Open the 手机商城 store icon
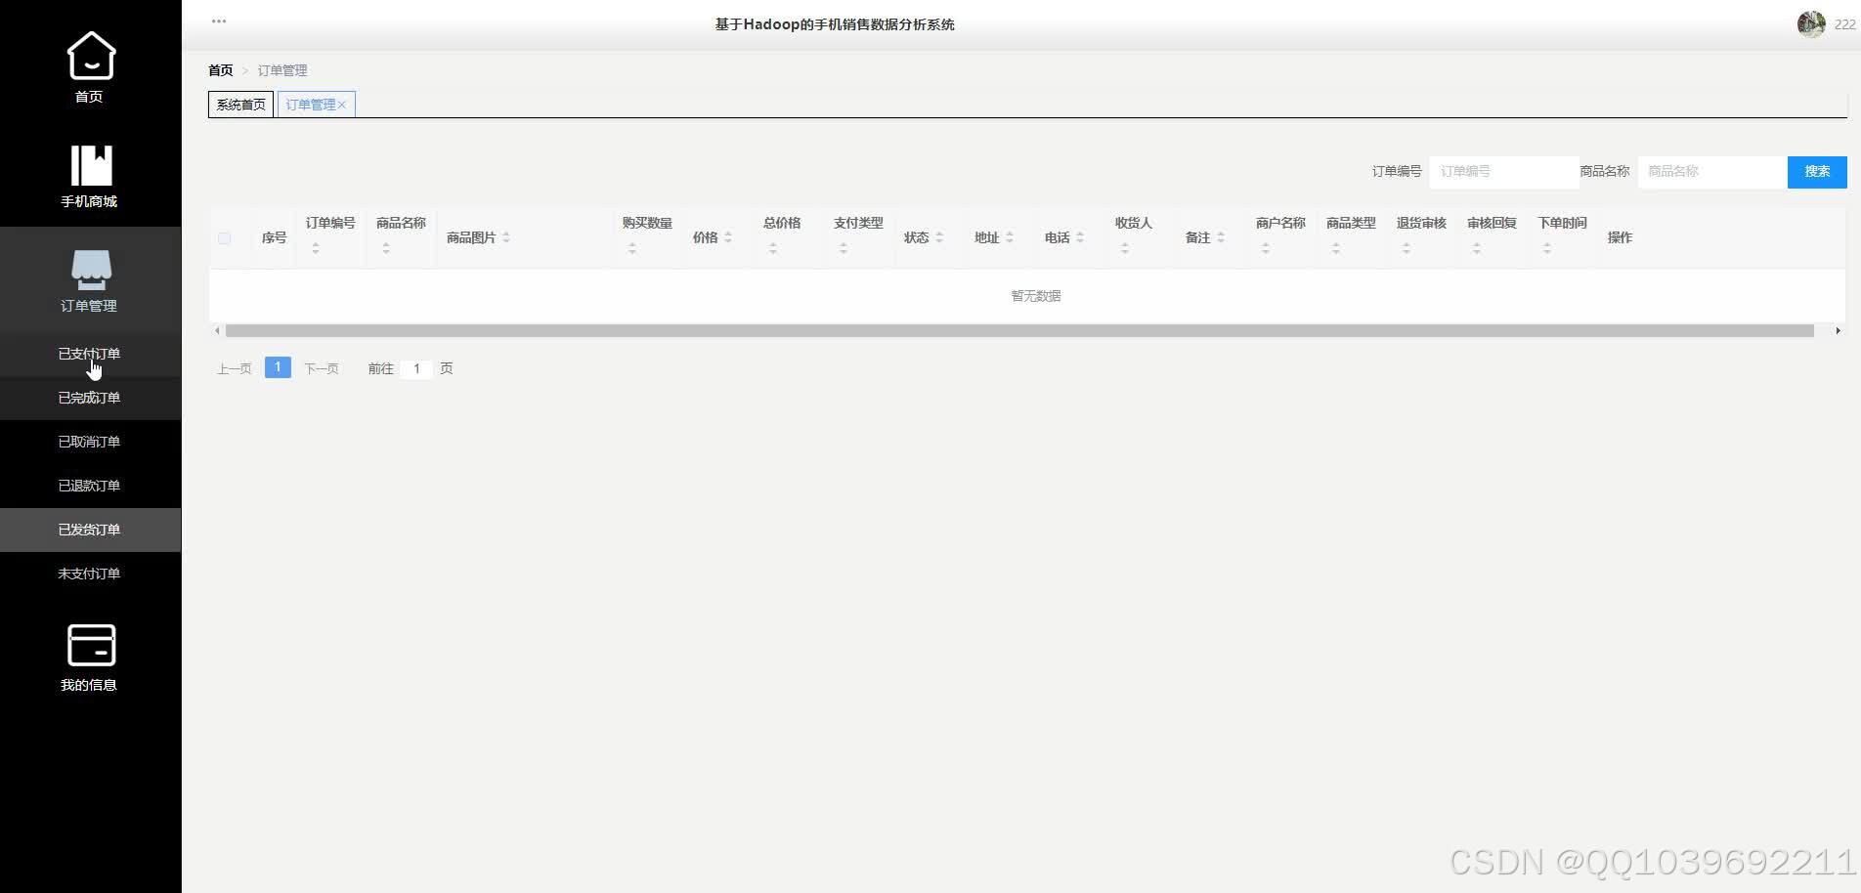 coord(91,165)
